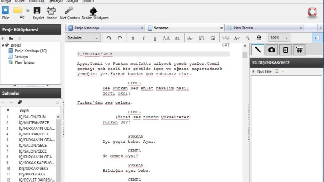Add new item with plus in Proje Kütüphanesi
Screen dimensions: 324x182
click(2, 38)
